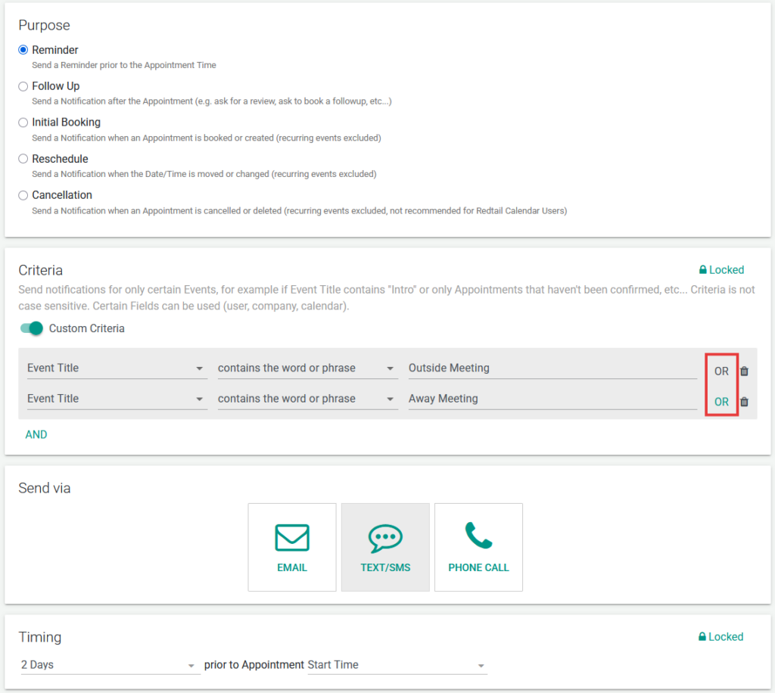Expand the second row condition operator dropdown
775x693 pixels.
307,399
